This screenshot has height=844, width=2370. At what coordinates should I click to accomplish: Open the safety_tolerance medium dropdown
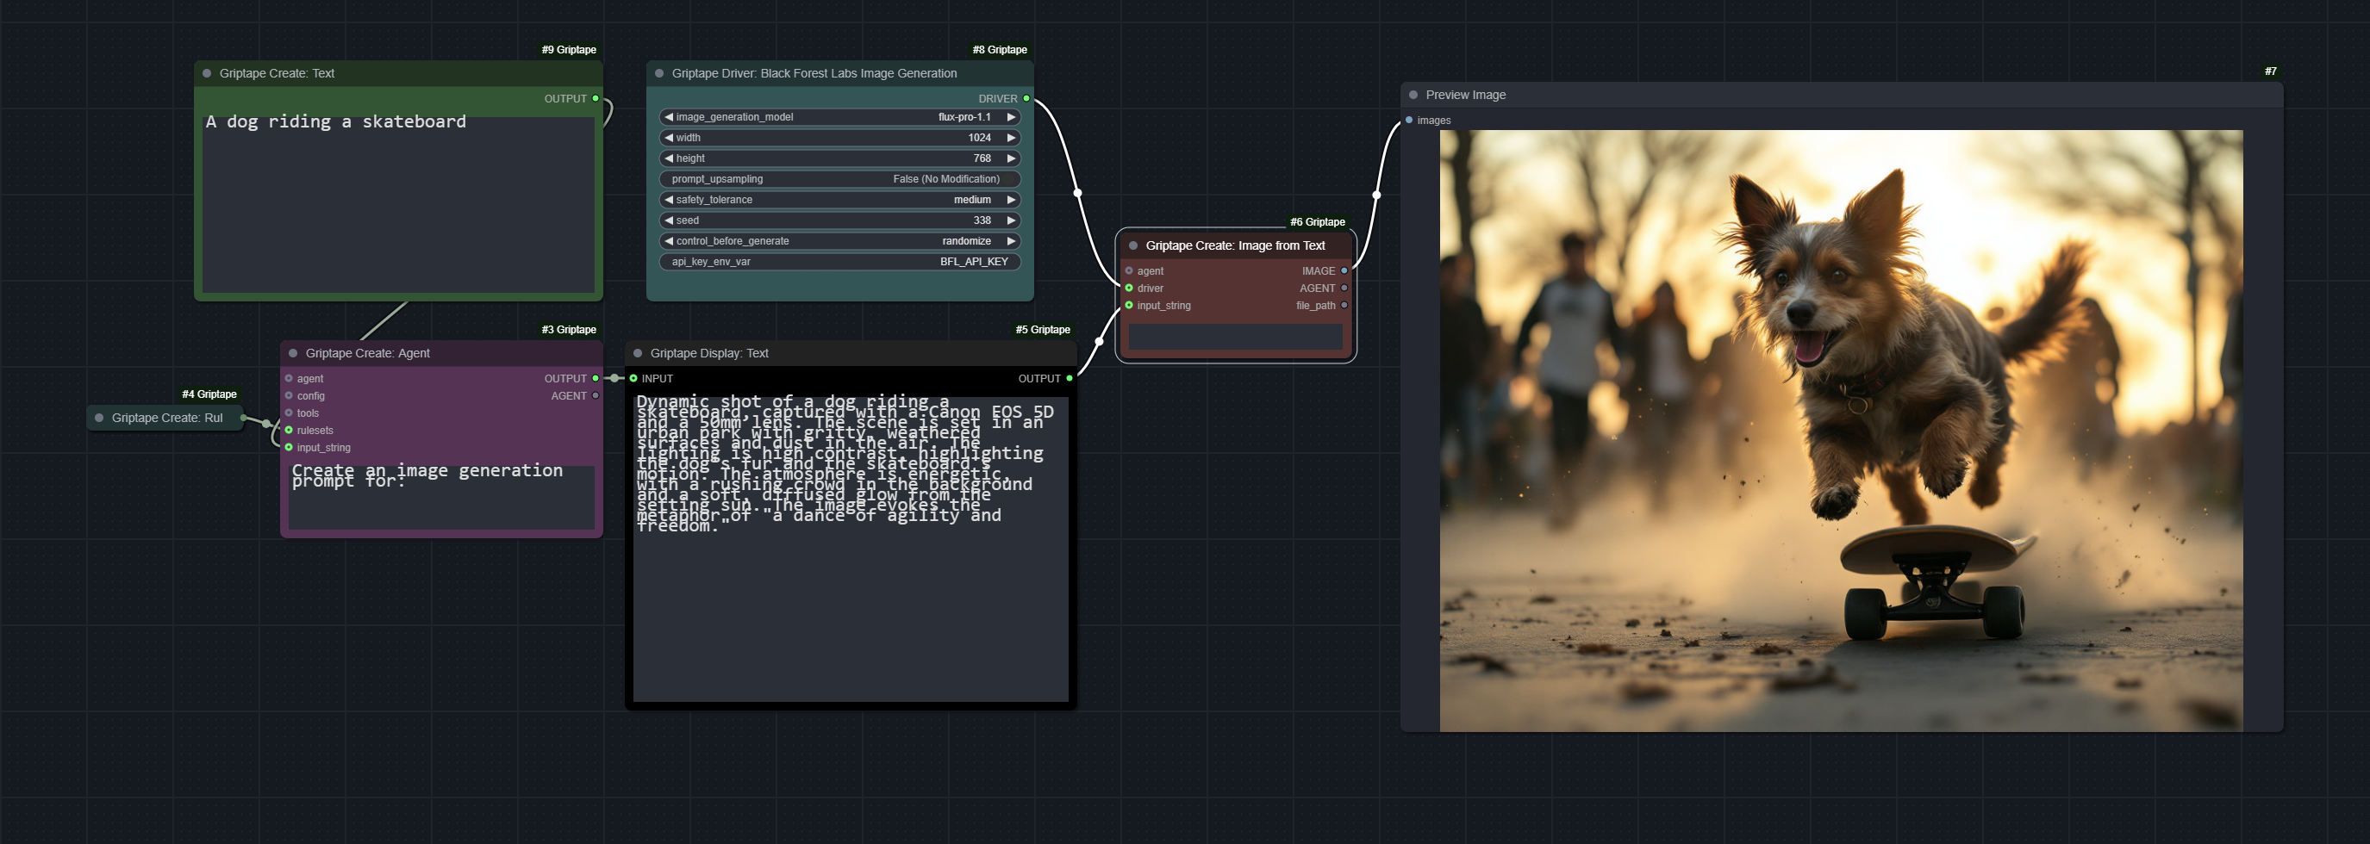pos(840,200)
